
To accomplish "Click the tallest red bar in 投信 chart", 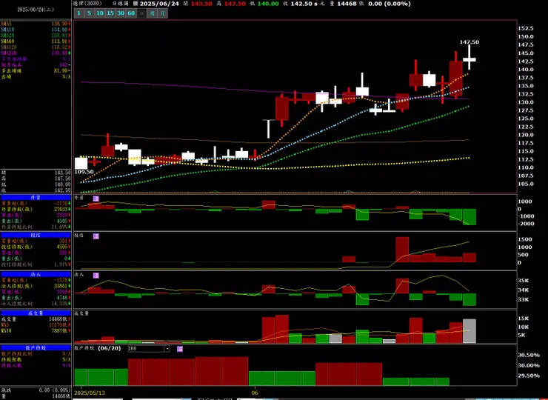I will pyautogui.click(x=402, y=250).
